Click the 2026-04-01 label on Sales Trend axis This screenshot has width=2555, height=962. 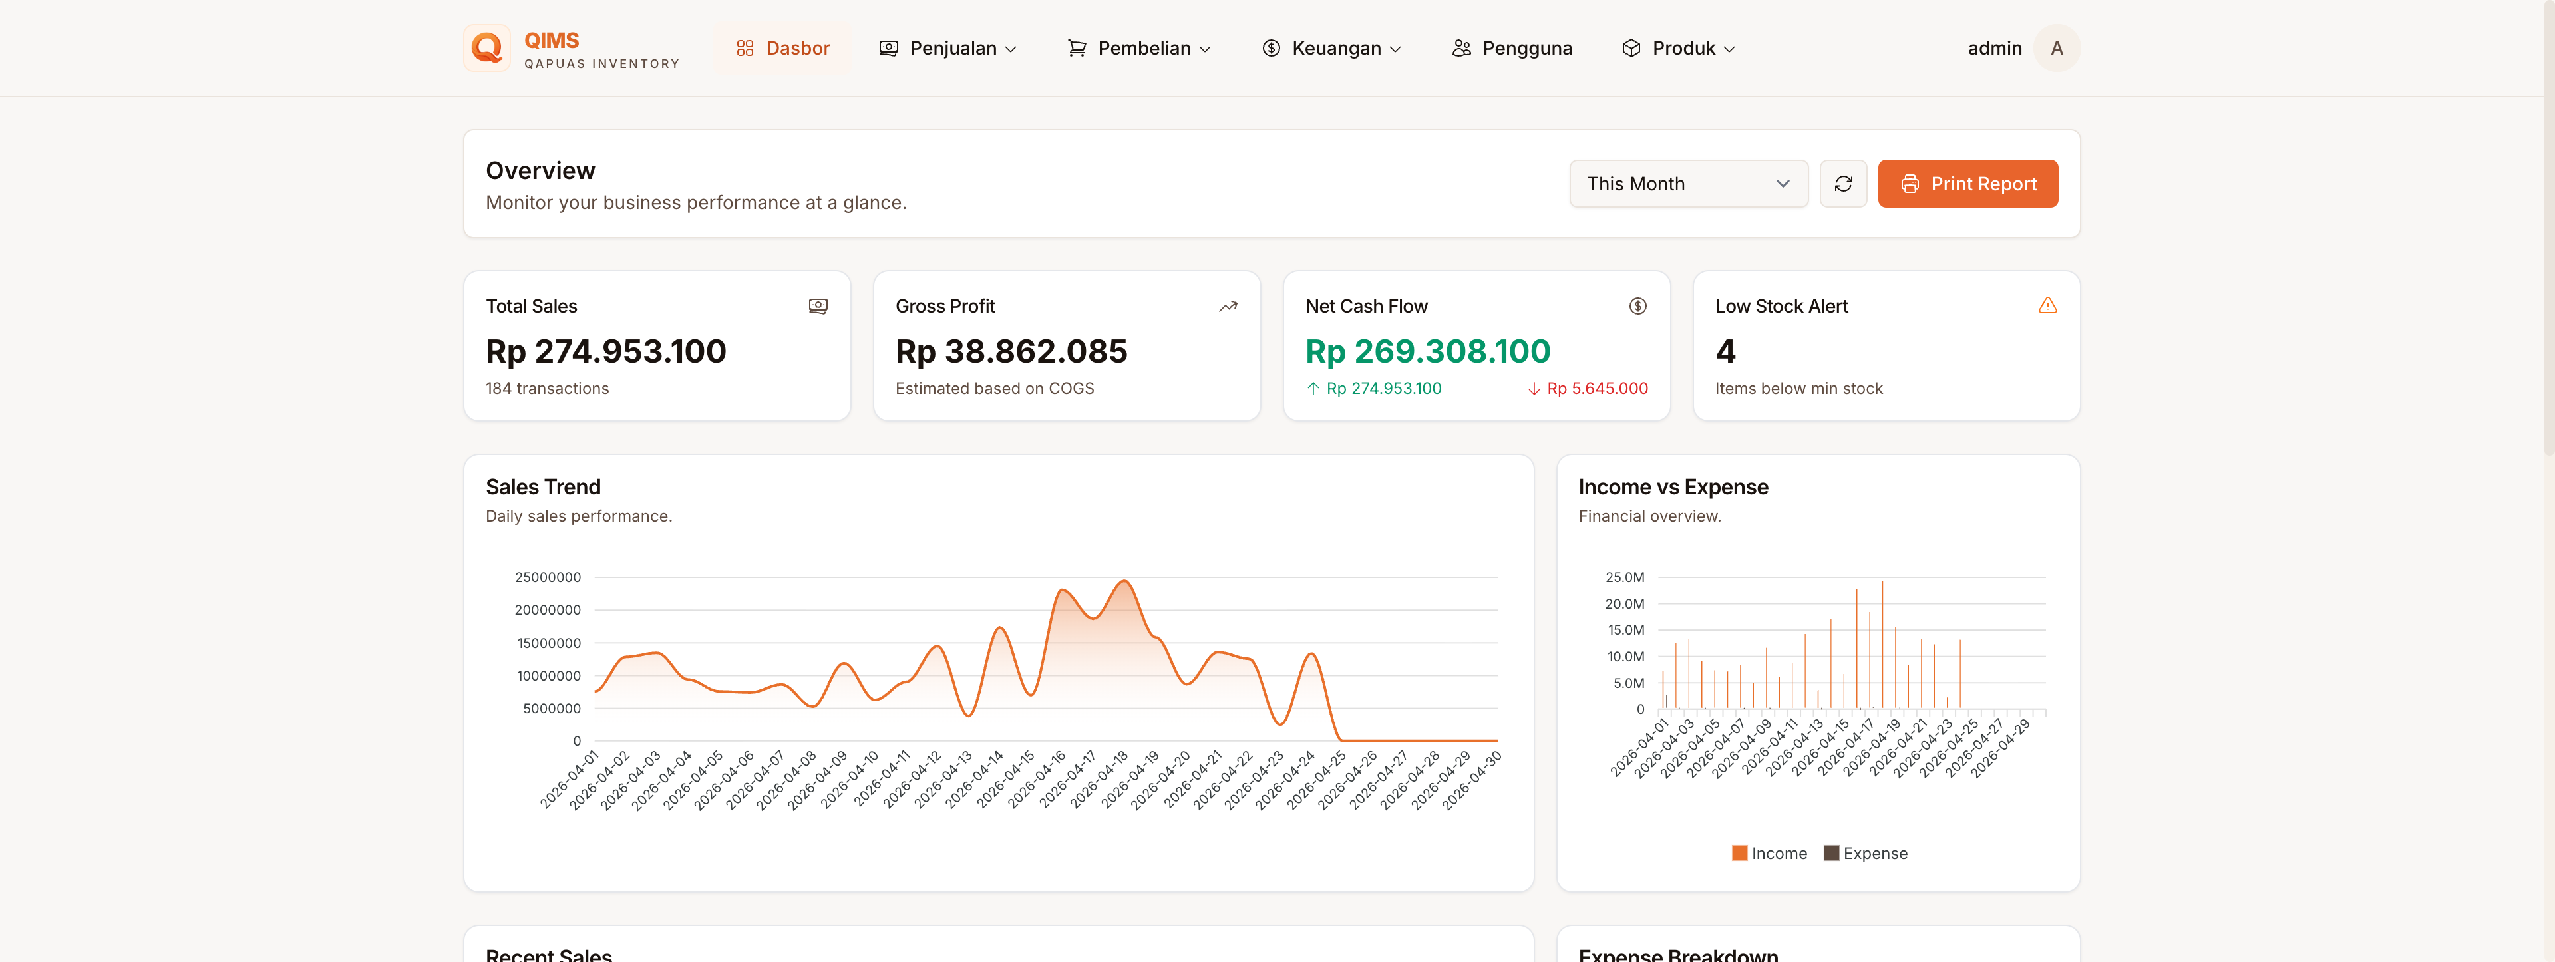pos(570,780)
